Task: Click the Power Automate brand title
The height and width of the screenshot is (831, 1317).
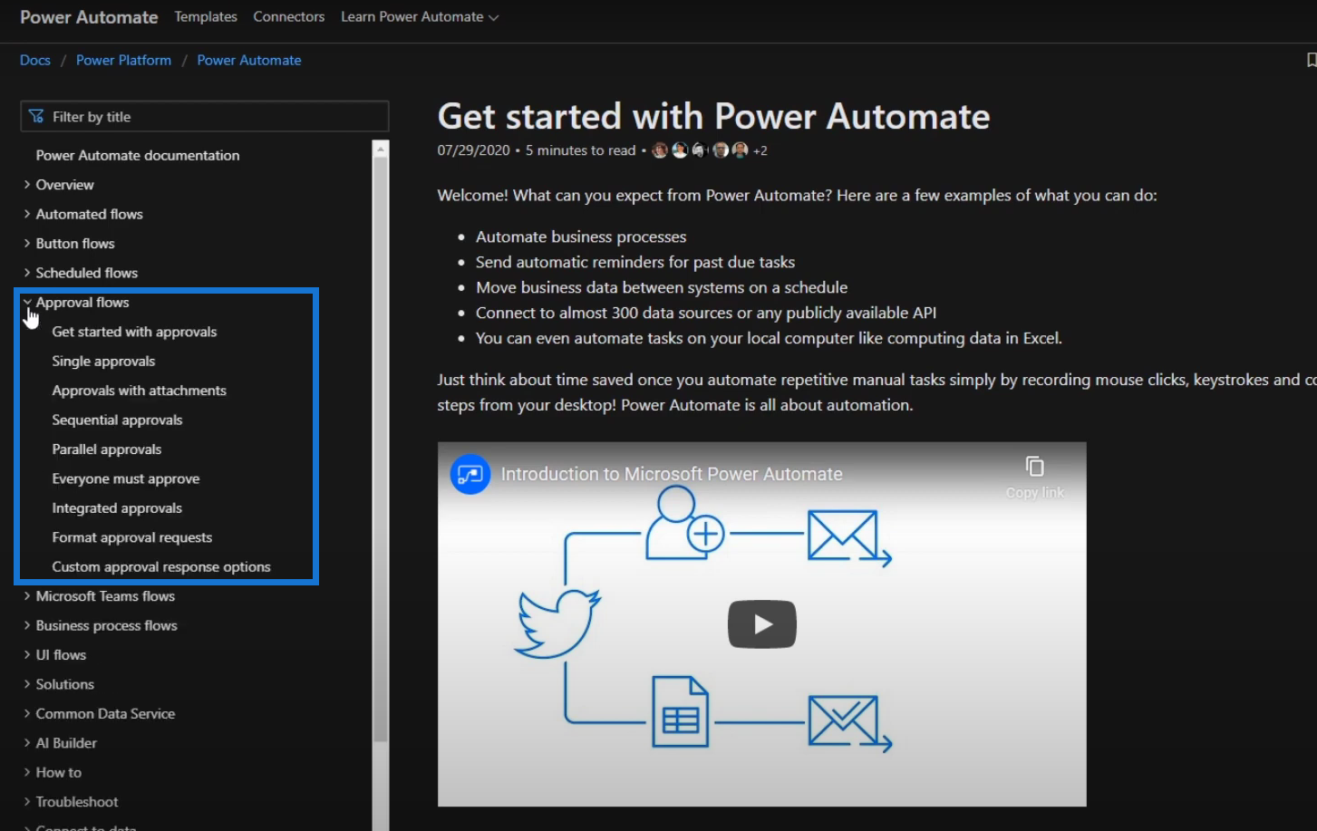Action: [89, 17]
